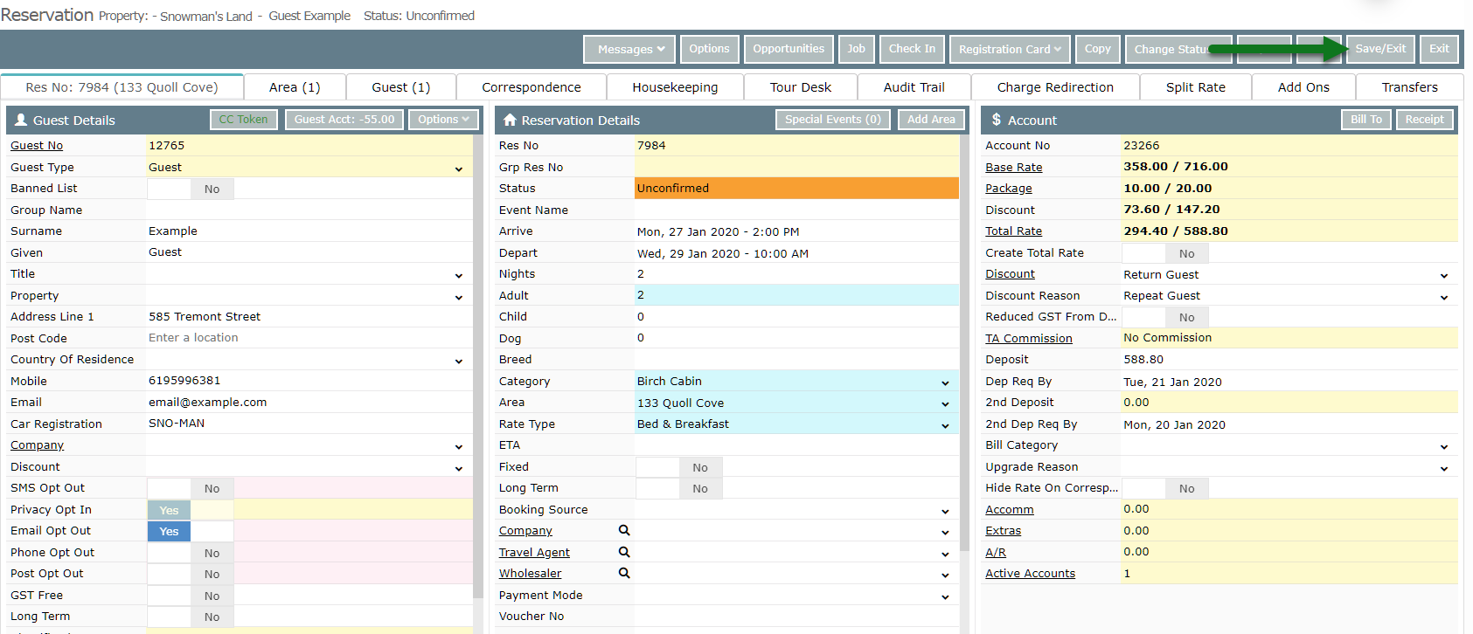Click the Add Area button
The image size is (1473, 634).
click(x=931, y=120)
